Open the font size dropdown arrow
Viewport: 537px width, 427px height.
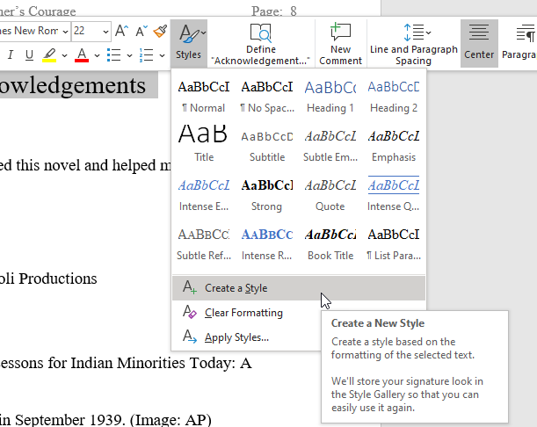105,32
